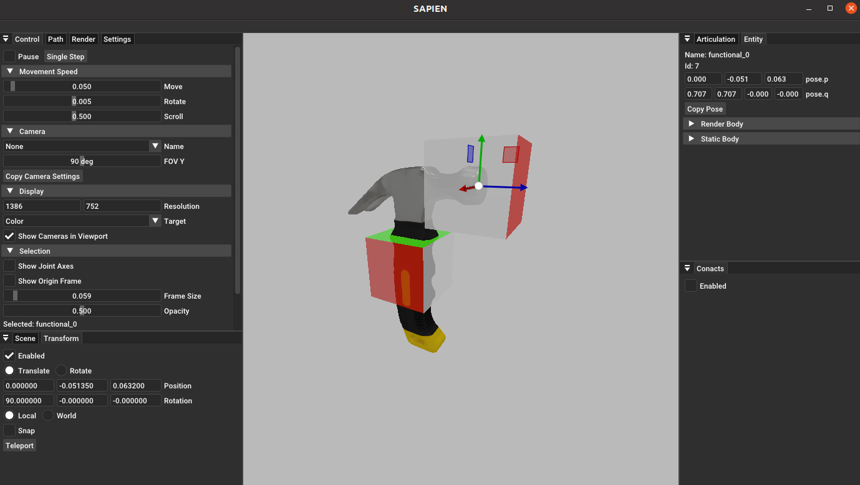Toggle Show Joint Axes checkbox
The height and width of the screenshot is (485, 860).
(9, 266)
